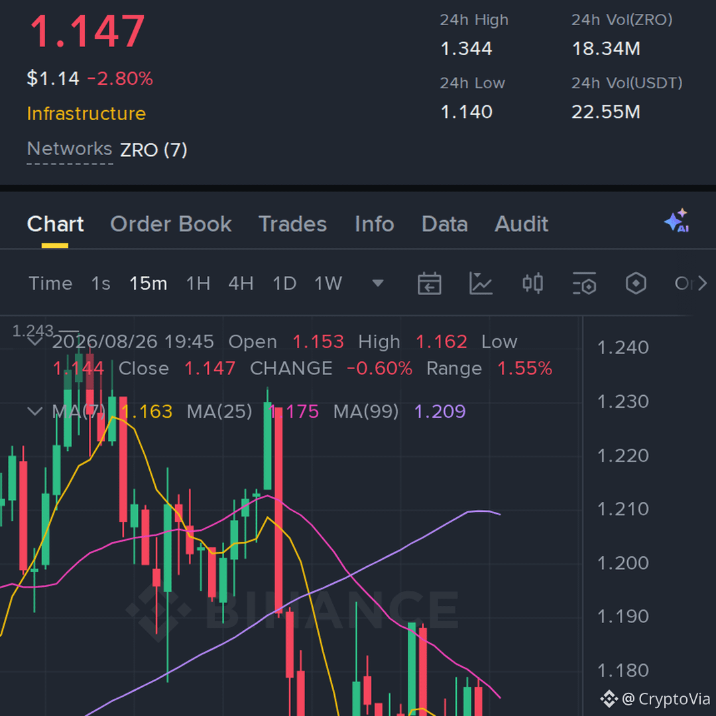Image resolution: width=716 pixels, height=716 pixels.
Task: Click the hexagon tool icon
Action: pos(636,284)
